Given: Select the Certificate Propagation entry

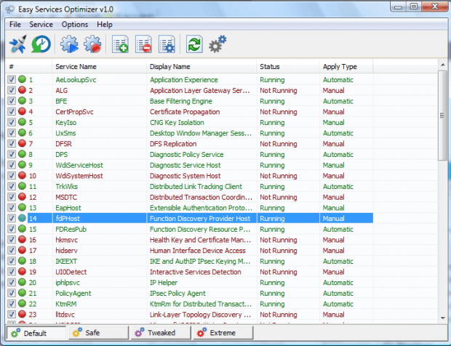Looking at the screenshot, I should tap(185, 112).
